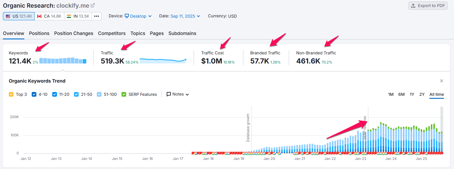
Task: Close the Organic Keywords Trend panel
Action: coord(442,81)
